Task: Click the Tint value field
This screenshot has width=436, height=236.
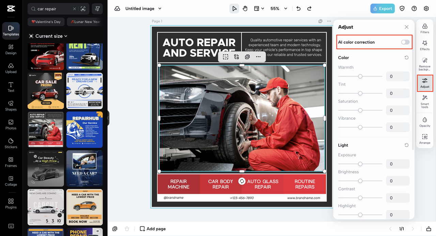Action: 398,93
